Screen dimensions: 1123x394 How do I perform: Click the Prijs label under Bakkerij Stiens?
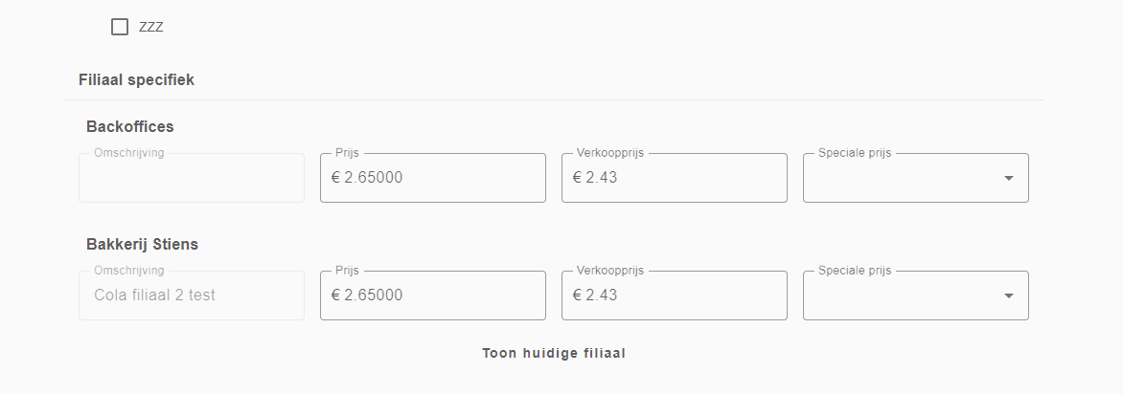tap(348, 271)
